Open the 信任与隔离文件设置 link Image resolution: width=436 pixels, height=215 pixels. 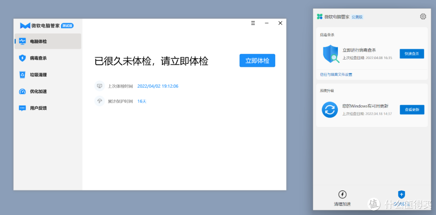[x=336, y=74]
